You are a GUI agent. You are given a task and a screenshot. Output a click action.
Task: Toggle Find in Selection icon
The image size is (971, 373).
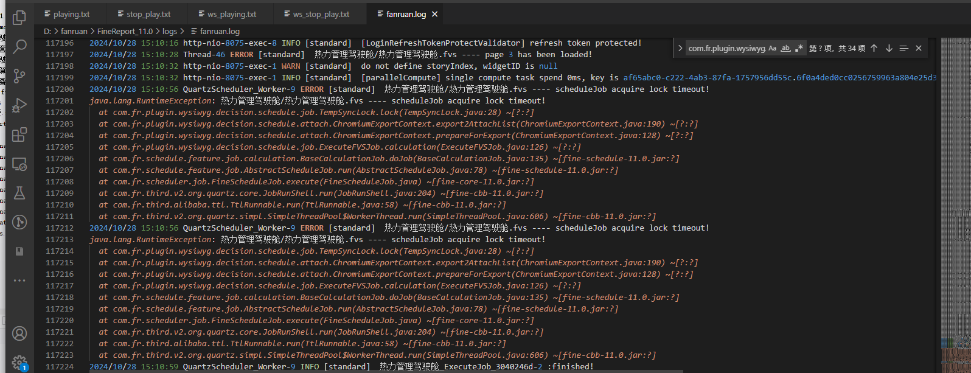(903, 48)
